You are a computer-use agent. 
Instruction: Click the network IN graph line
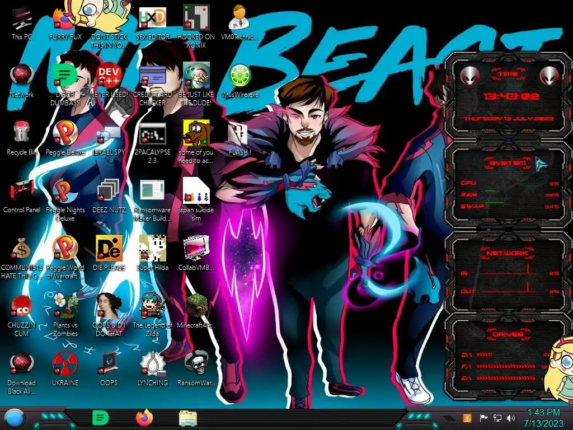click(507, 269)
